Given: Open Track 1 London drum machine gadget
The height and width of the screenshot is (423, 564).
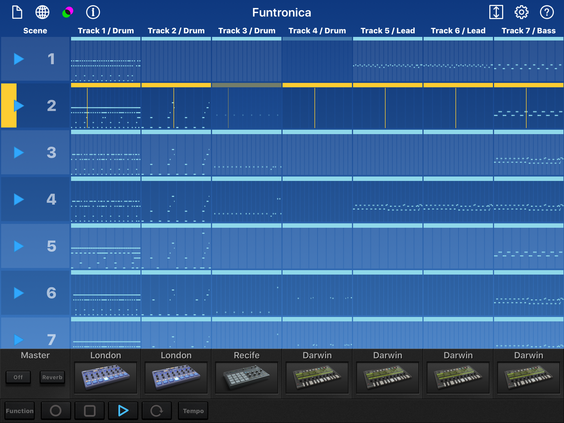Looking at the screenshot, I should tap(106, 378).
